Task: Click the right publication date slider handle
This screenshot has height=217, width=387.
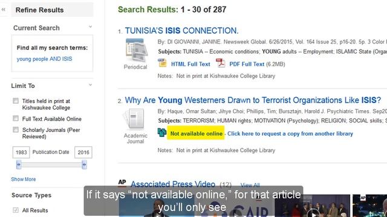Action: pos(84,165)
